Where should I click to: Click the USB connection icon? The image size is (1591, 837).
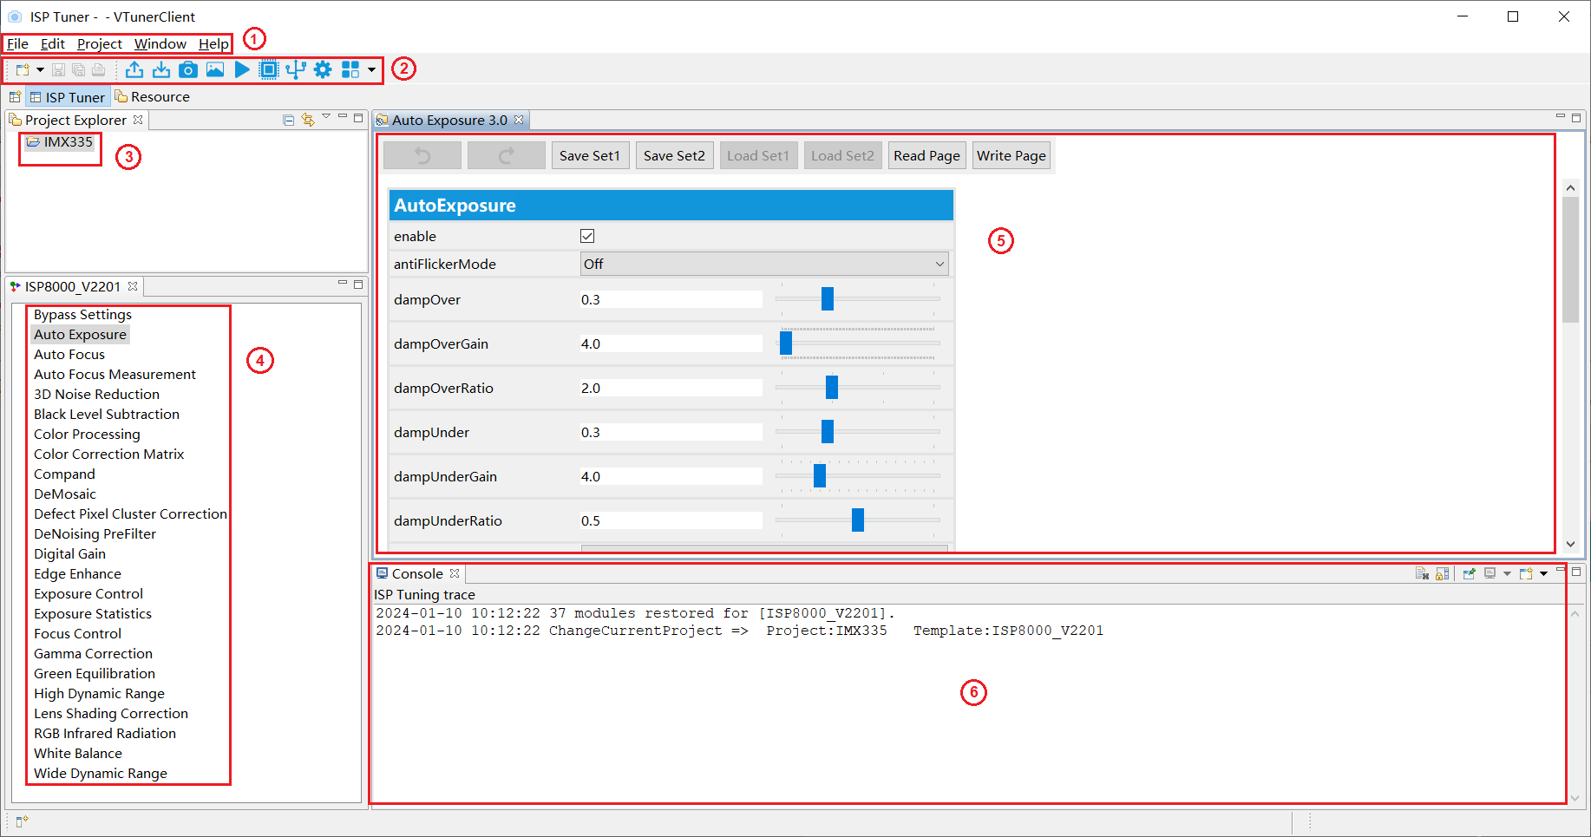click(296, 69)
